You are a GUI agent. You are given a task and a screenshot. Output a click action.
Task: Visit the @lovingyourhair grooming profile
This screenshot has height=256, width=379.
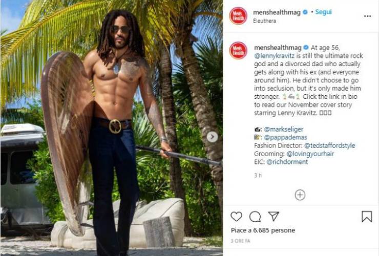(x=310, y=154)
